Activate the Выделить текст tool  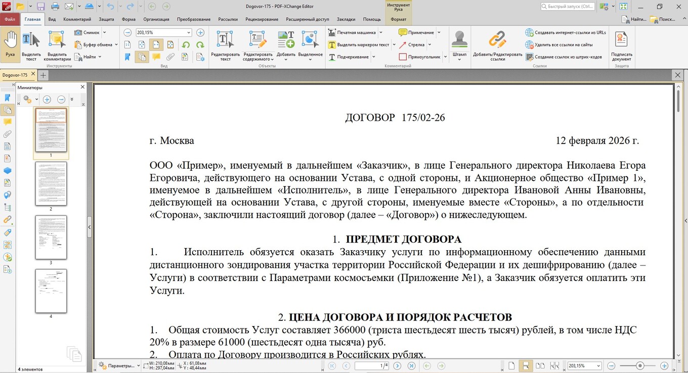click(31, 46)
